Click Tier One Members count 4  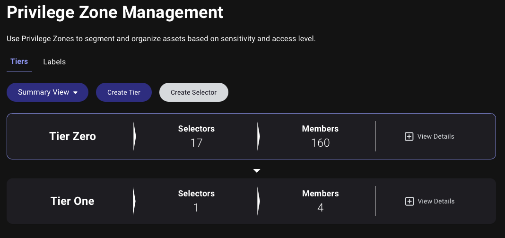click(321, 207)
